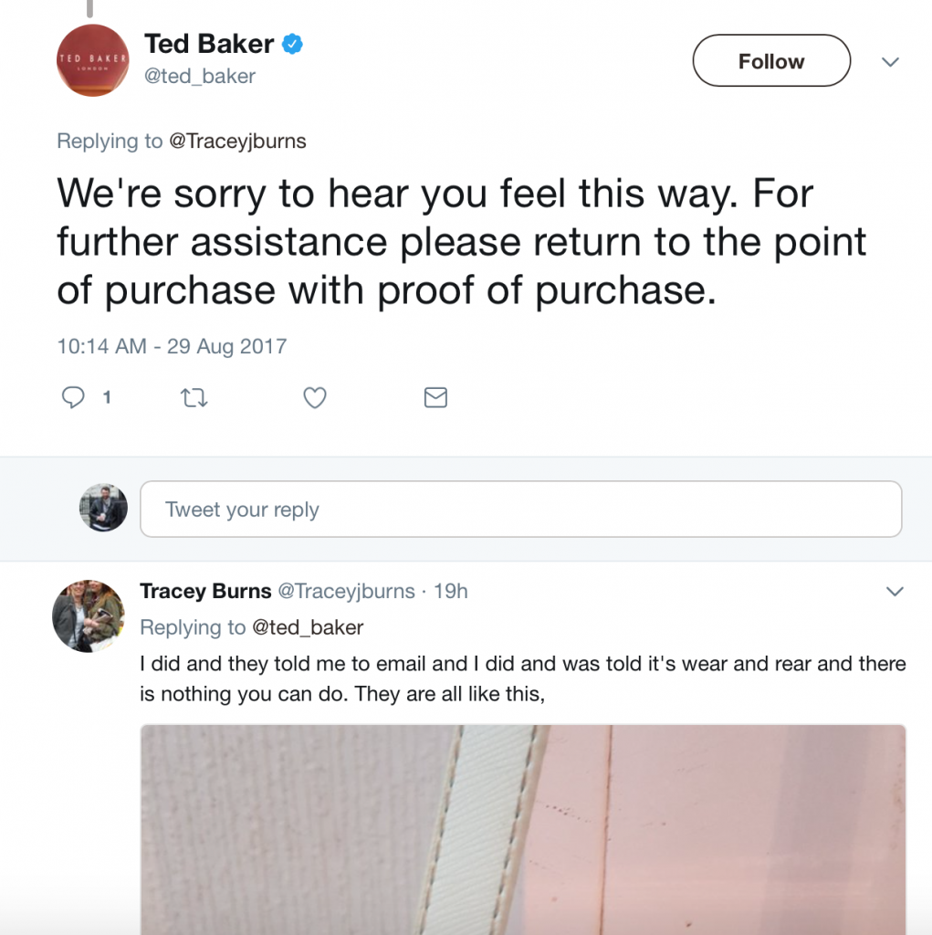
Task: Click Ted Baker's verified badge
Action: [292, 44]
